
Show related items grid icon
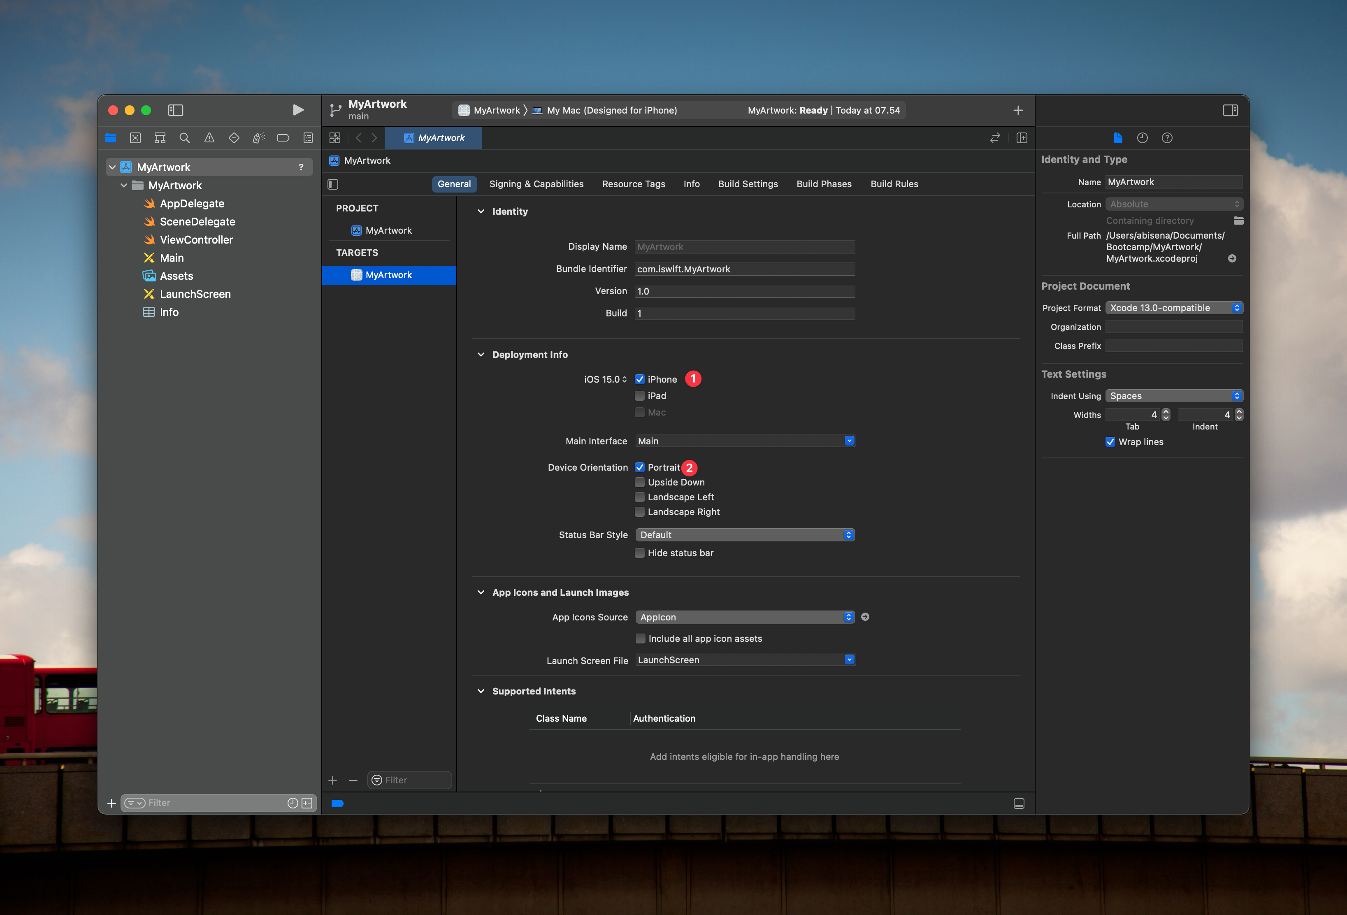coord(335,138)
